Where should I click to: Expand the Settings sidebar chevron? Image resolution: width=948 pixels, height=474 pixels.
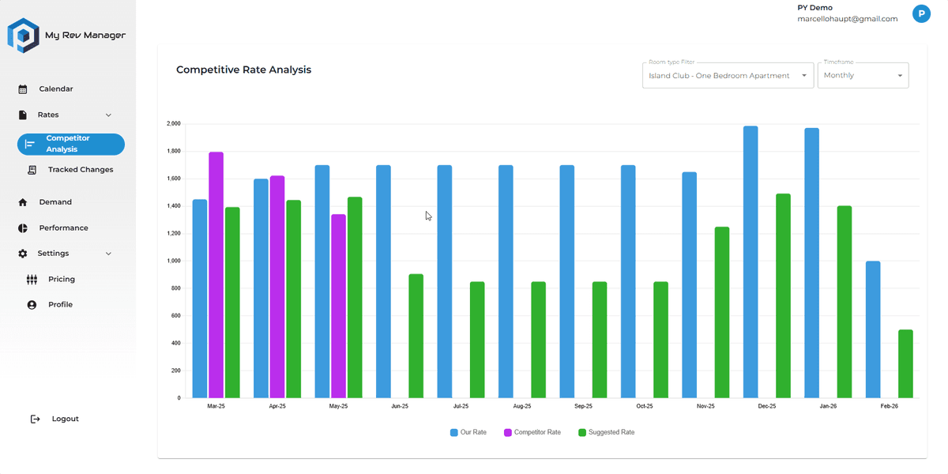[110, 253]
